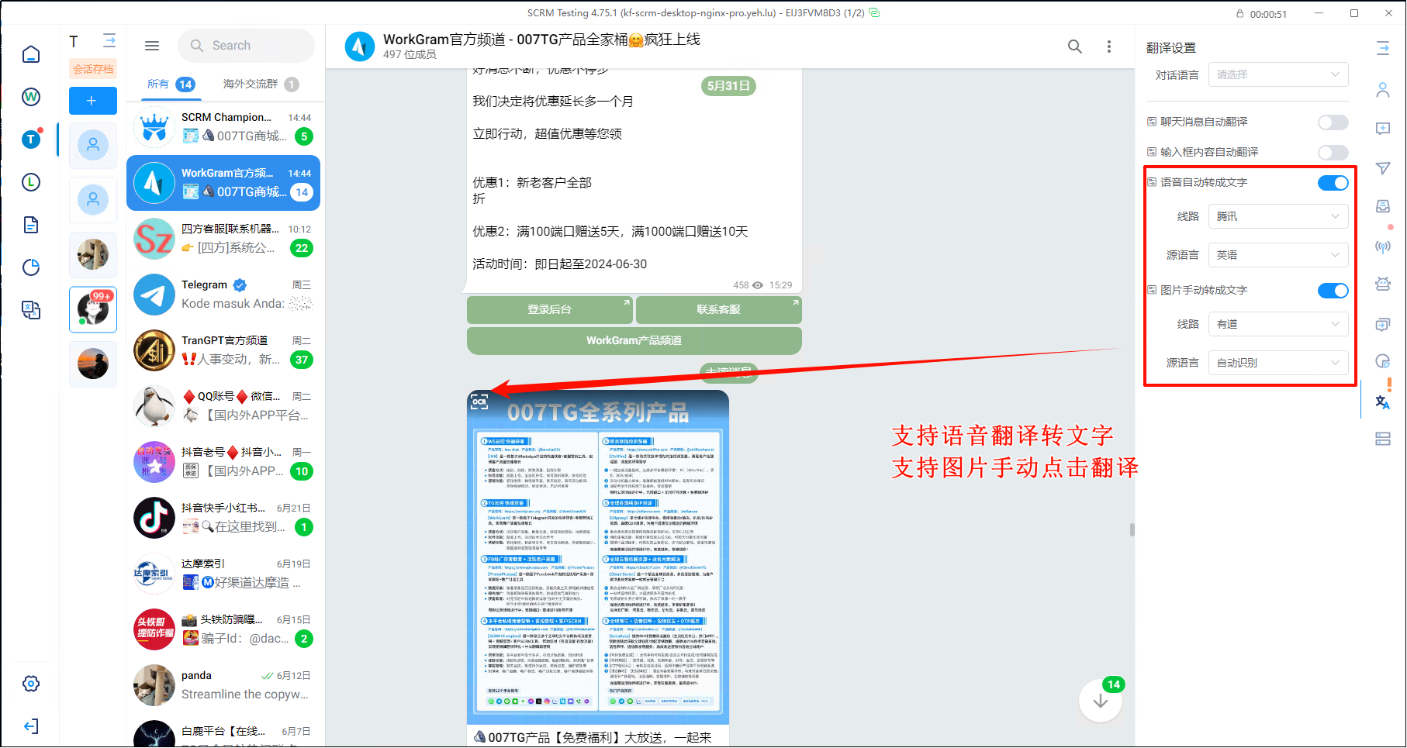Collapse the right panel arrow icon
This screenshot has height=748, width=1407.
(x=1383, y=48)
